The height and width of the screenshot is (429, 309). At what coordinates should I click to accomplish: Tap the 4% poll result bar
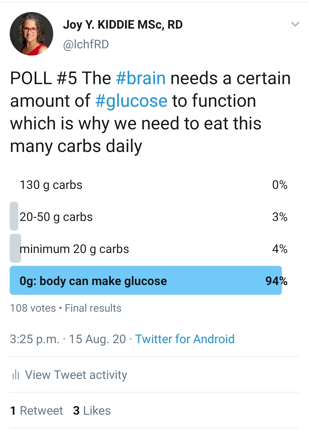(x=15, y=248)
